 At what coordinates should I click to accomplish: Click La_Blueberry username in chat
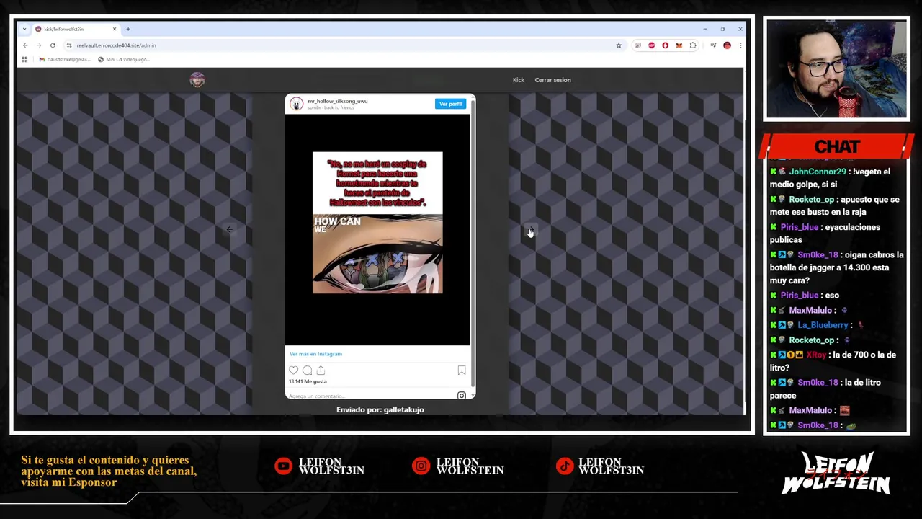tap(823, 325)
